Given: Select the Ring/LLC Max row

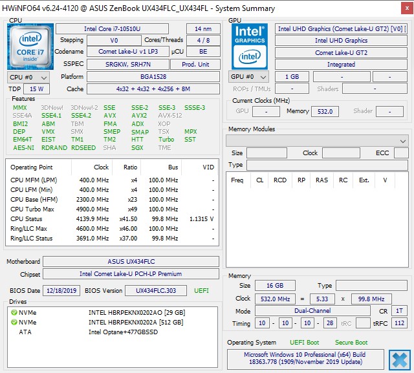Looking at the screenshot, I should pyautogui.click(x=112, y=229).
